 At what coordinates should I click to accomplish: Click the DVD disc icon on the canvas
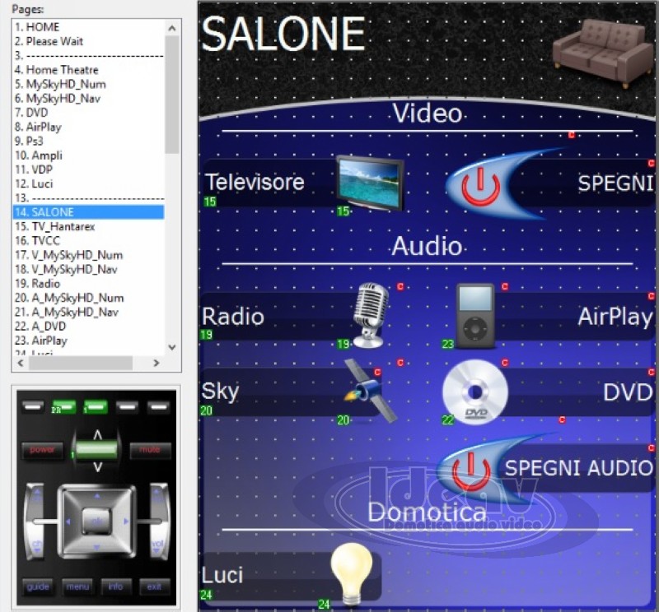click(475, 392)
